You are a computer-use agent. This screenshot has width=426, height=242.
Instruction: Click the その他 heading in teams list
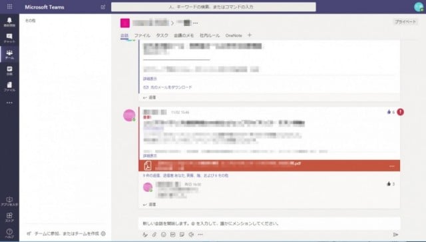[x=31, y=21]
